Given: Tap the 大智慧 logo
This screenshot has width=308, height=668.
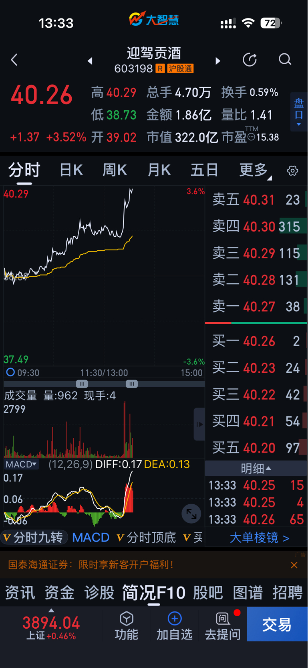Looking at the screenshot, I should coord(154,19).
